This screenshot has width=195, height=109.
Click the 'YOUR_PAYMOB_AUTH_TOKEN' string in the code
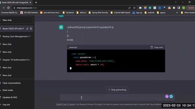pos(101,61)
